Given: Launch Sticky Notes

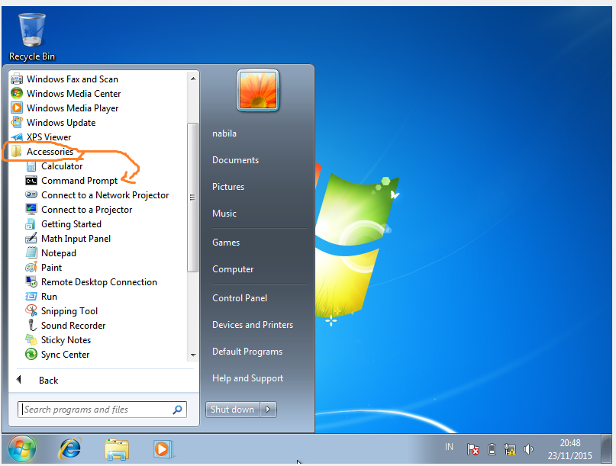Looking at the screenshot, I should point(66,339).
